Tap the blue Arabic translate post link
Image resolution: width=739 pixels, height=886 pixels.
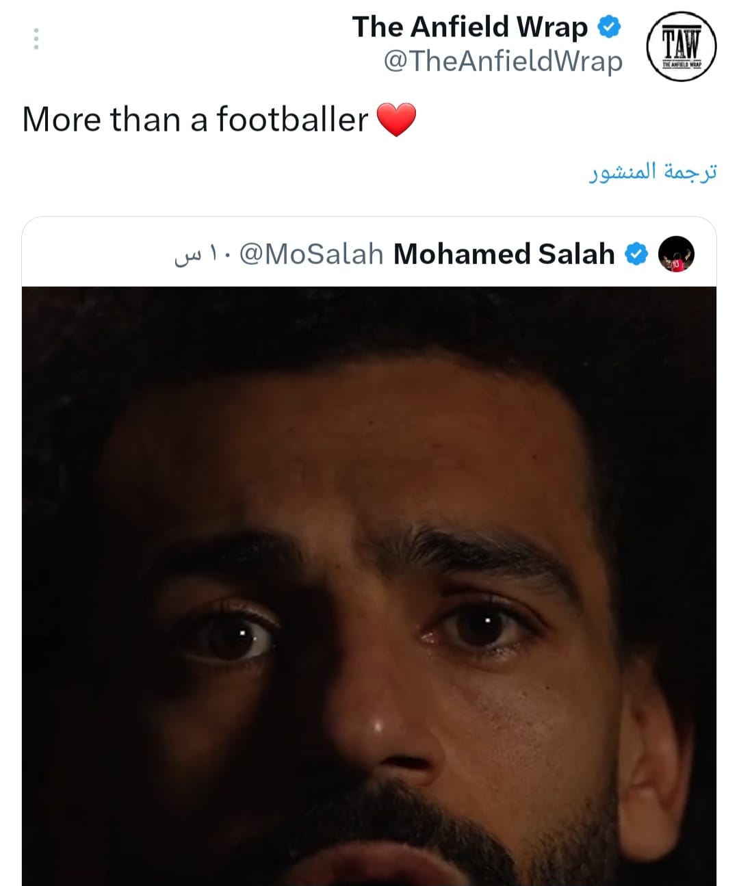tap(653, 172)
